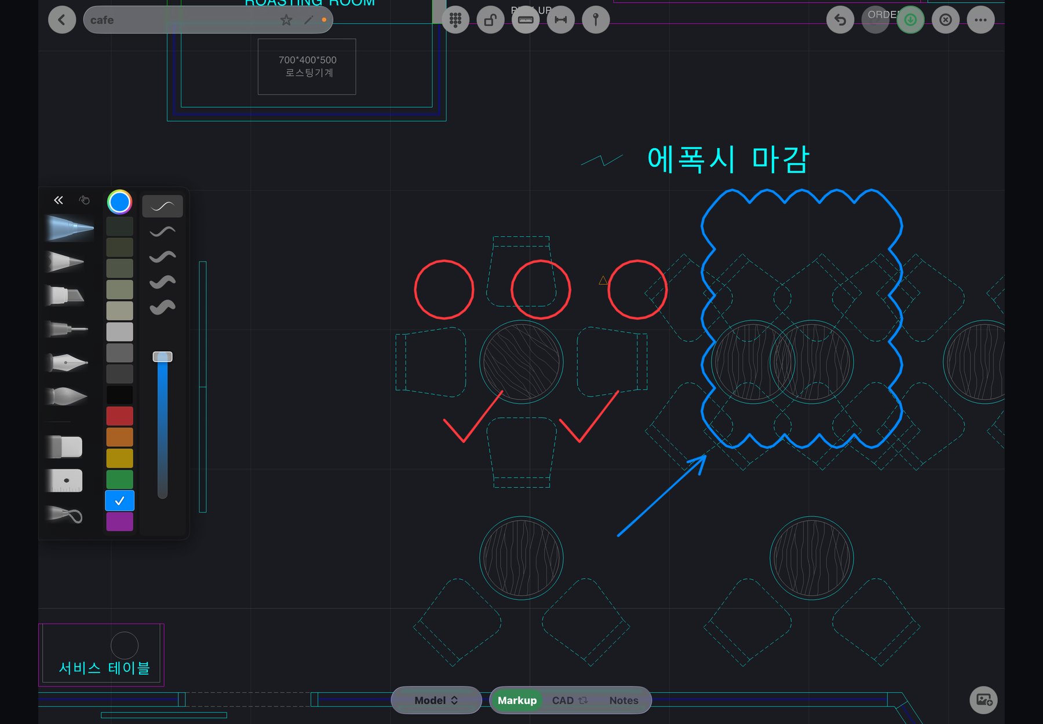
Task: Collapse the drawing tools palette
Action: pos(59,200)
